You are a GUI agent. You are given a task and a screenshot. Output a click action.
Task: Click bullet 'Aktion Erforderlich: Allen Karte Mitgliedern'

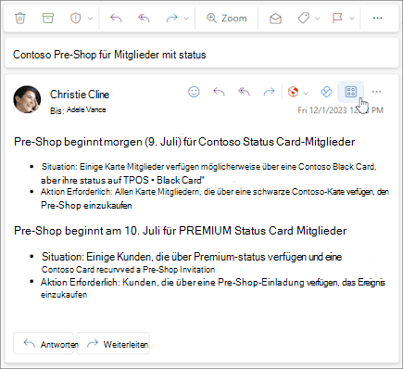click(x=215, y=192)
